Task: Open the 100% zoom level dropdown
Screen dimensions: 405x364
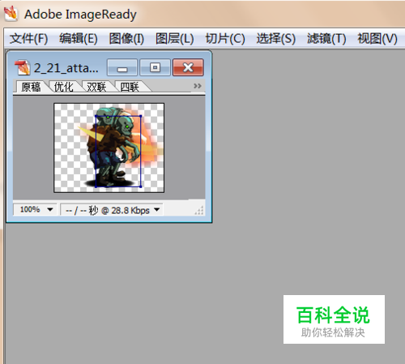Action: [35, 209]
